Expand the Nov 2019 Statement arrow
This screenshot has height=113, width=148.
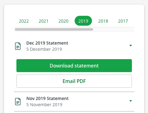(131, 101)
